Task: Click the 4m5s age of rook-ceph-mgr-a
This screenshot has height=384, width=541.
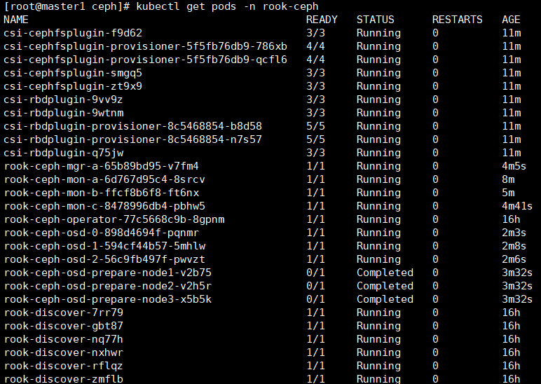Action: coord(514,166)
